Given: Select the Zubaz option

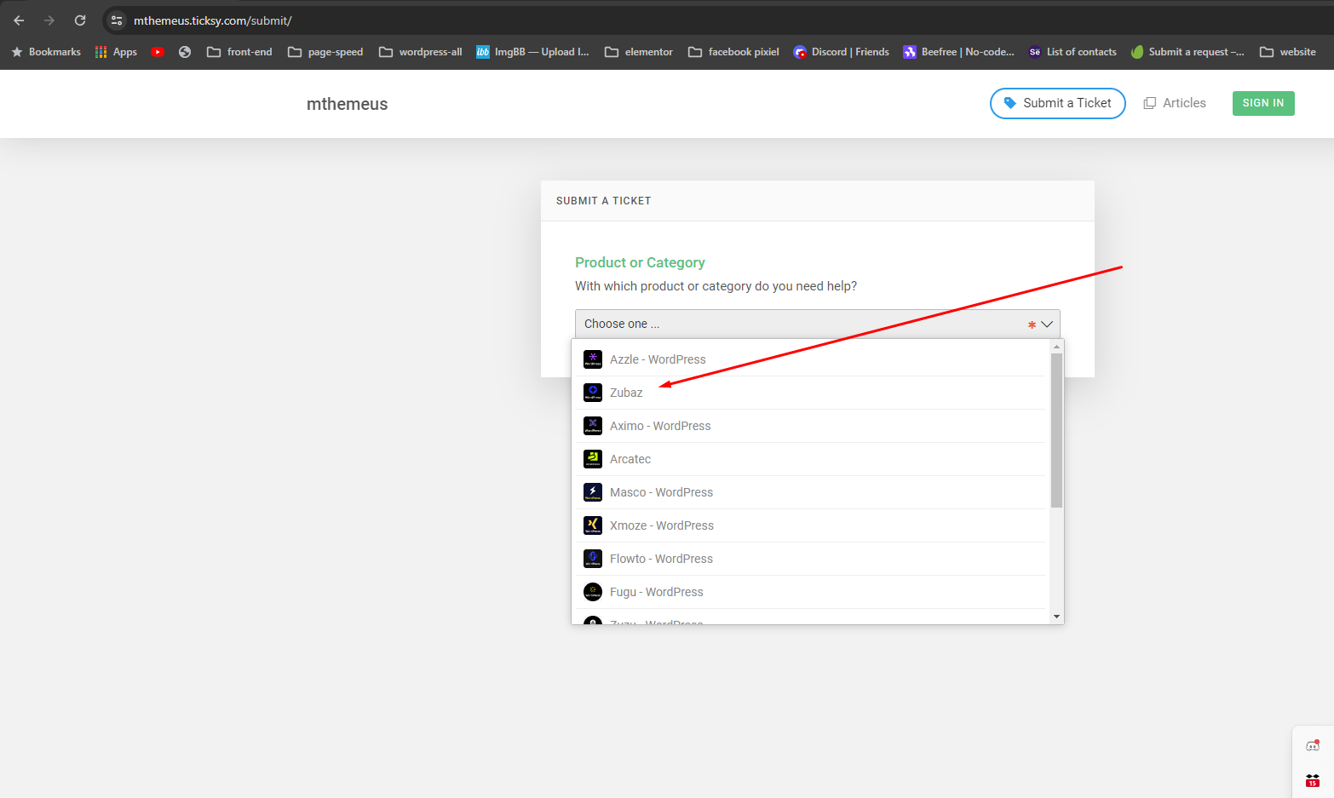Looking at the screenshot, I should pyautogui.click(x=811, y=393).
